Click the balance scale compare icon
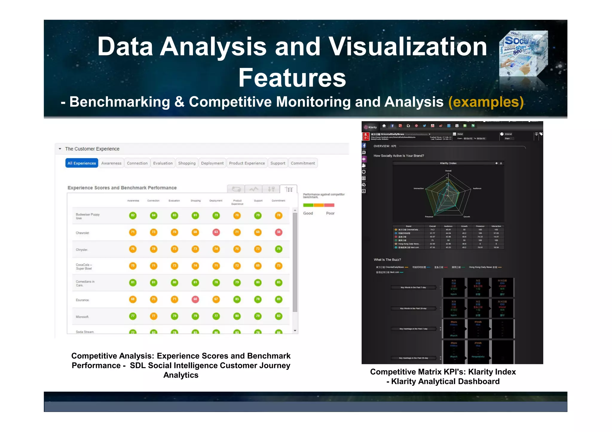The height and width of the screenshot is (432, 612). point(536,134)
